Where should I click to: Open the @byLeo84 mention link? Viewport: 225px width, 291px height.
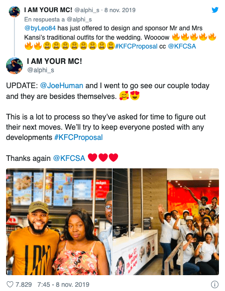coord(40,28)
